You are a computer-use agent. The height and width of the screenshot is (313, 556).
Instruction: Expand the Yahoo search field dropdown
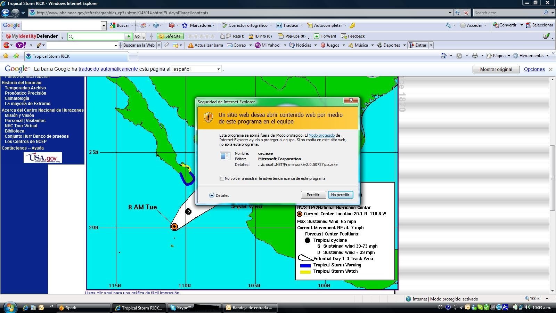[116, 45]
